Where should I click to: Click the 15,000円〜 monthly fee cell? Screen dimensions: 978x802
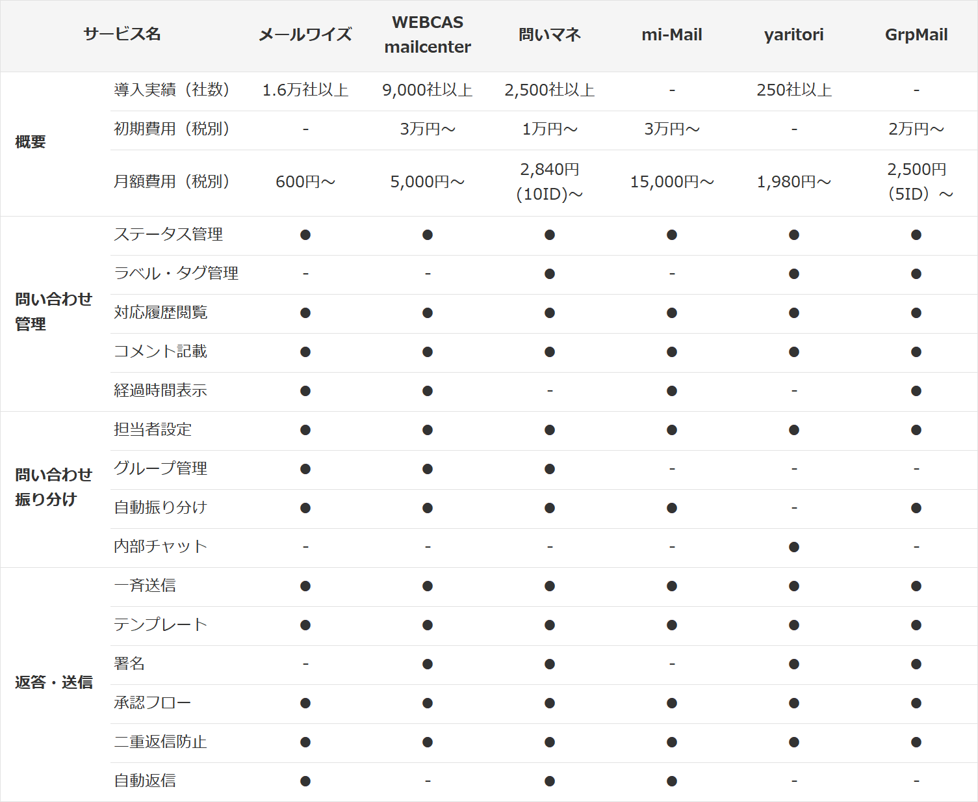671,182
